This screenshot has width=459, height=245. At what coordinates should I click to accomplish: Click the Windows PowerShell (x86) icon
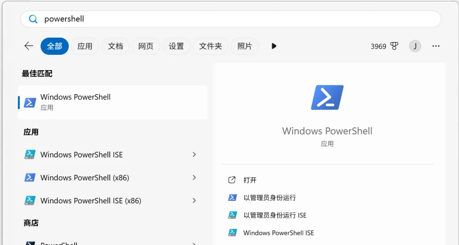point(30,177)
